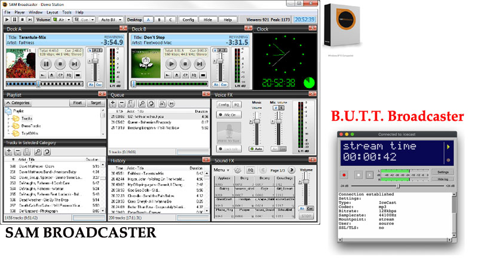Toggle Deck B Air output
This screenshot has width=478, height=263.
[x=216, y=84]
